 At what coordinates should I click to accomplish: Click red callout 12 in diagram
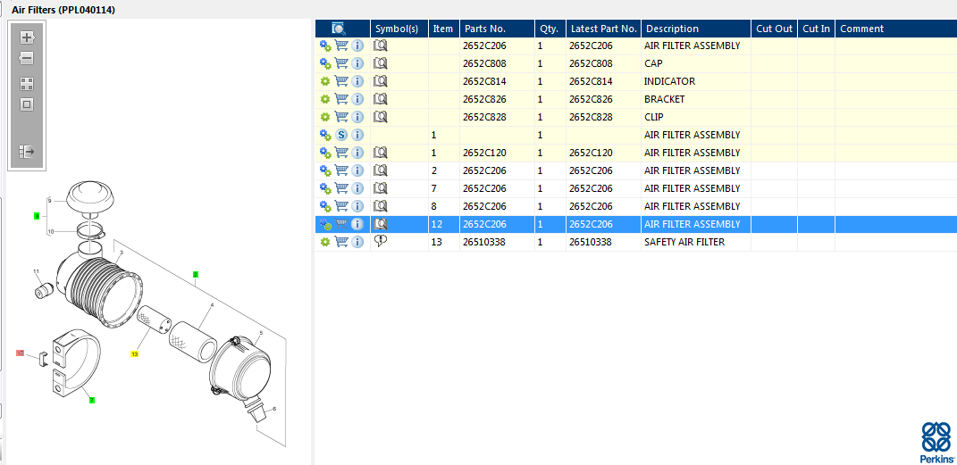(x=20, y=353)
